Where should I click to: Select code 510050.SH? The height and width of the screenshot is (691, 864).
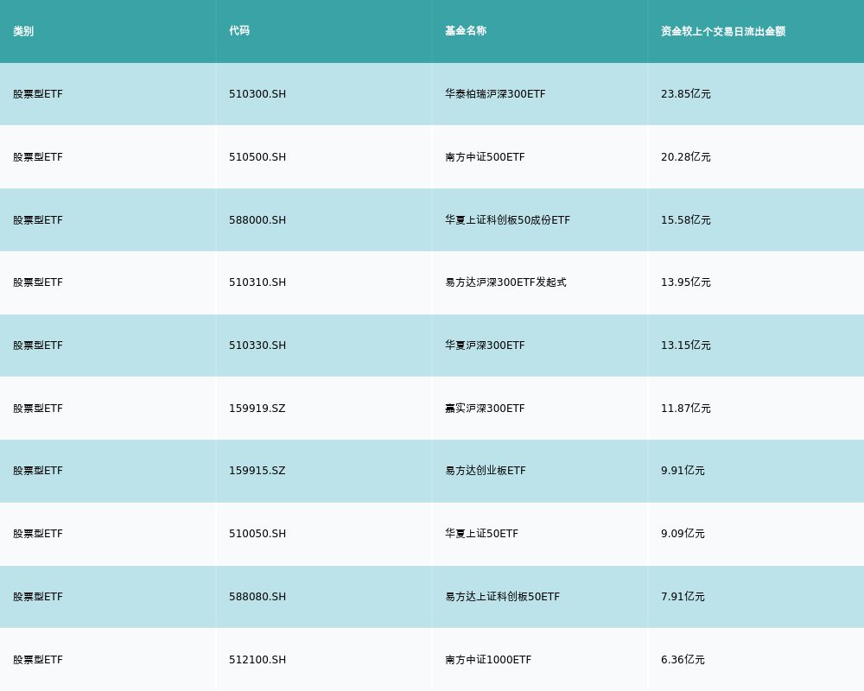[x=257, y=534]
